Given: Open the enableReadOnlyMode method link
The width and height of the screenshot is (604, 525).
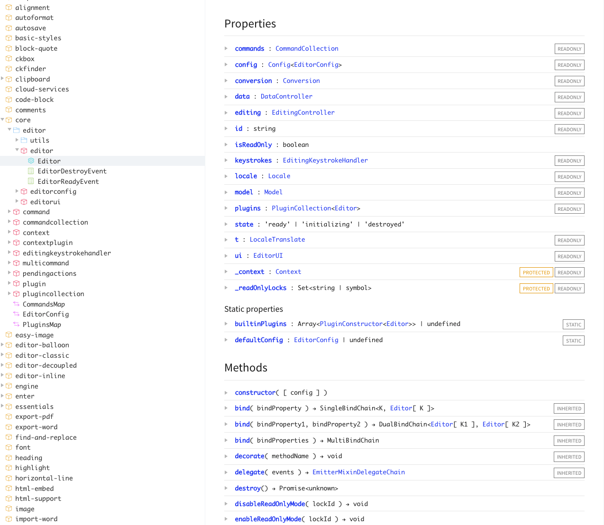Looking at the screenshot, I should (x=268, y=519).
